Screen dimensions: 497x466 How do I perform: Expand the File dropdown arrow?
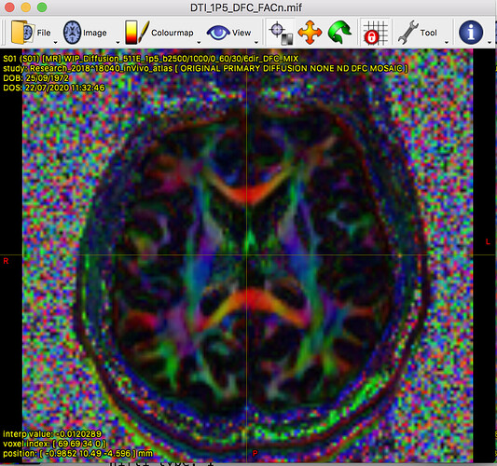pos(55,43)
